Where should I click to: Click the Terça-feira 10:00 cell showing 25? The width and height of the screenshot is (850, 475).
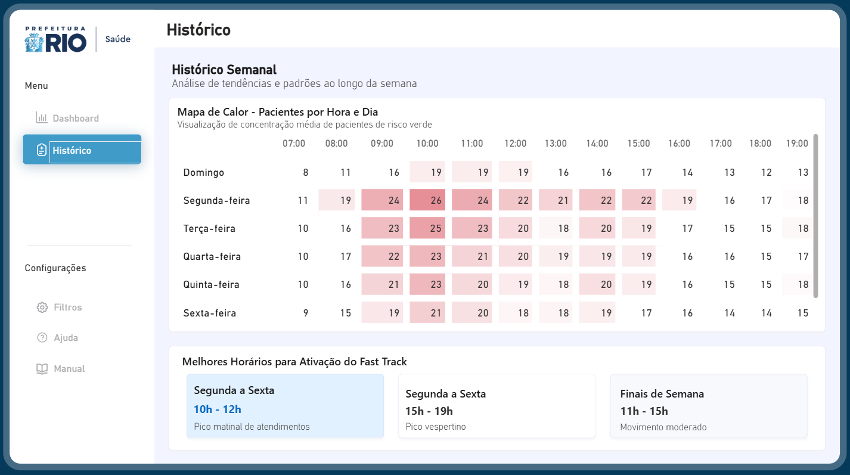click(x=427, y=228)
